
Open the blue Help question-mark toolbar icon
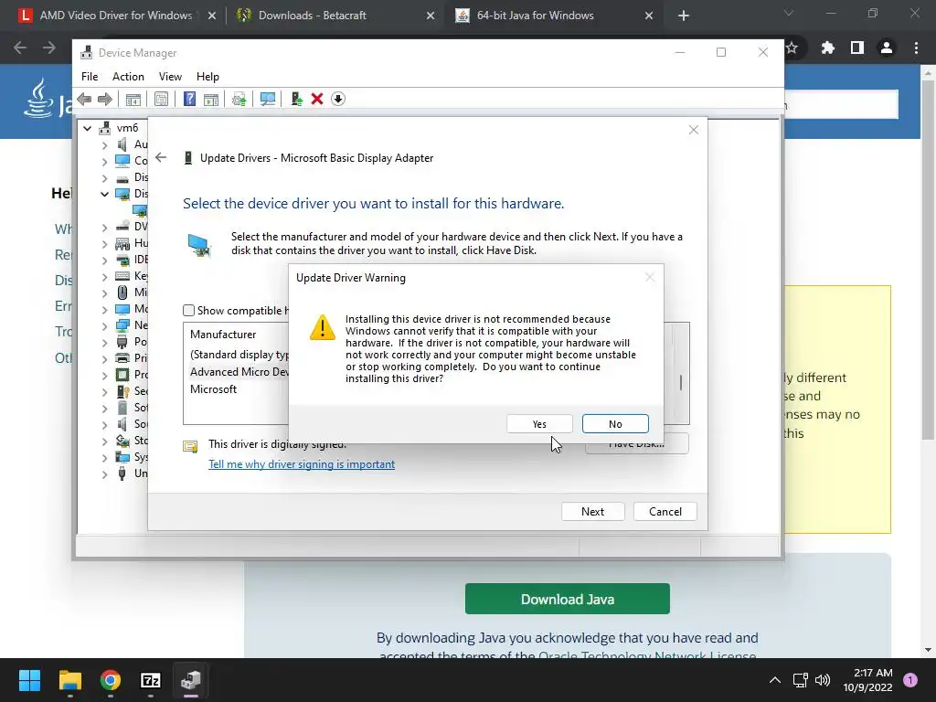[189, 99]
